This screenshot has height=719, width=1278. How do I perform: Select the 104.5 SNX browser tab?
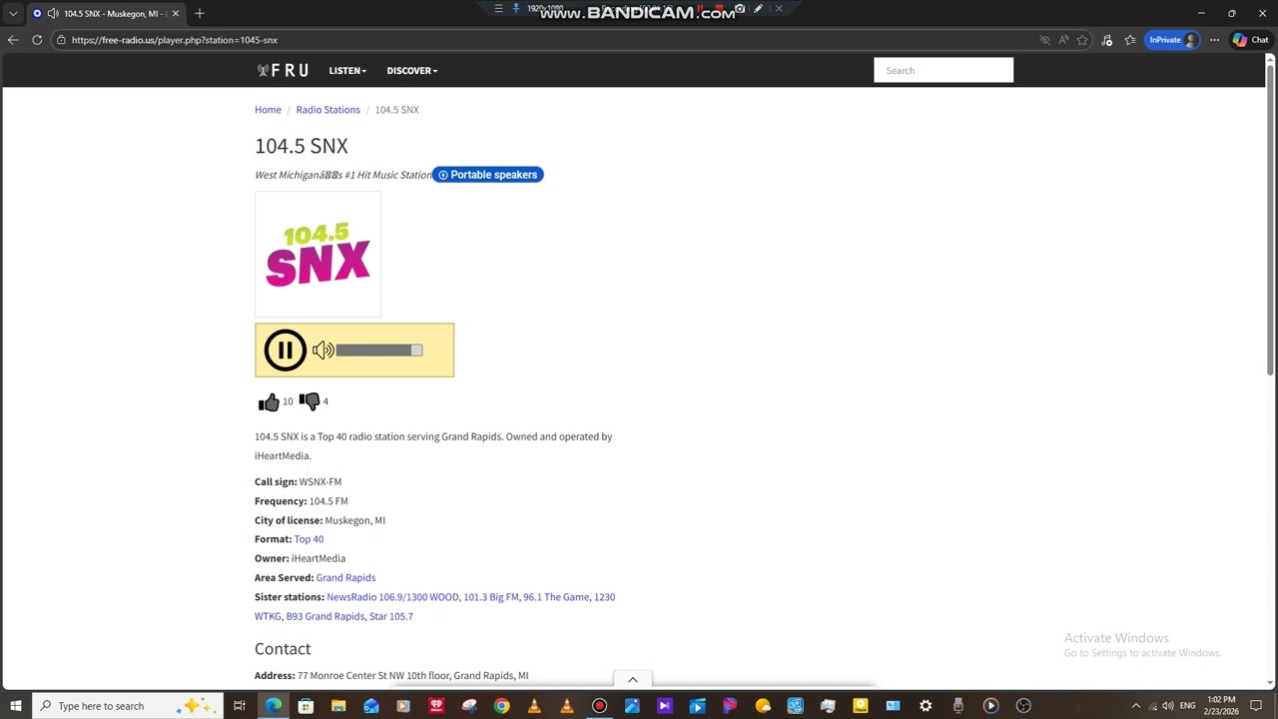tap(106, 14)
